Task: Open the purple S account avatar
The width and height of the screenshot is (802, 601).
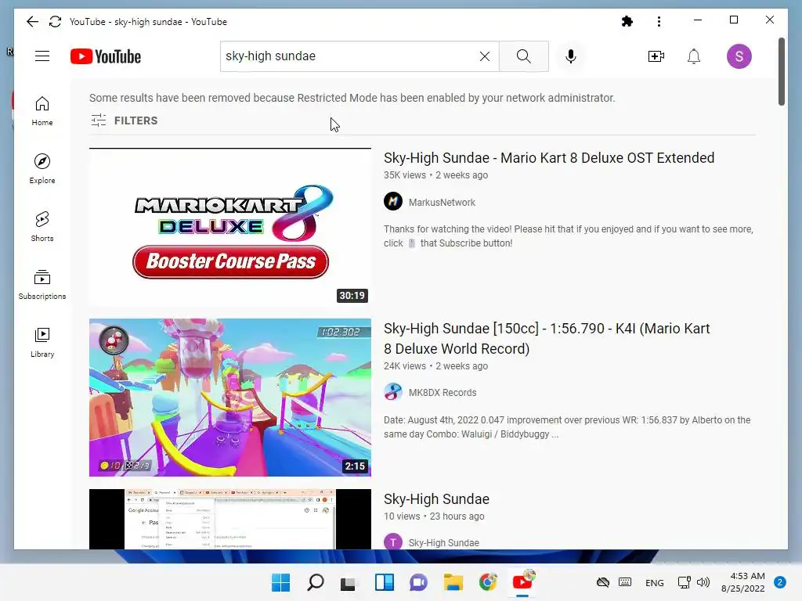Action: (x=739, y=56)
